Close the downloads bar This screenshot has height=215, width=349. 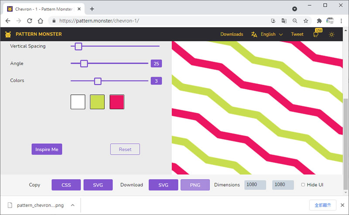342,205
